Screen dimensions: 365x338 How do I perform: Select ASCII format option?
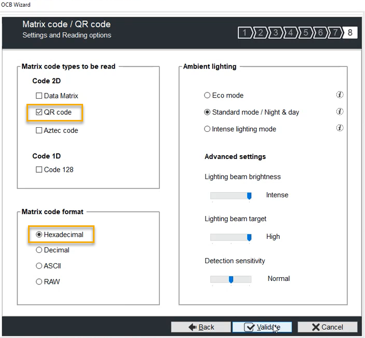click(39, 266)
